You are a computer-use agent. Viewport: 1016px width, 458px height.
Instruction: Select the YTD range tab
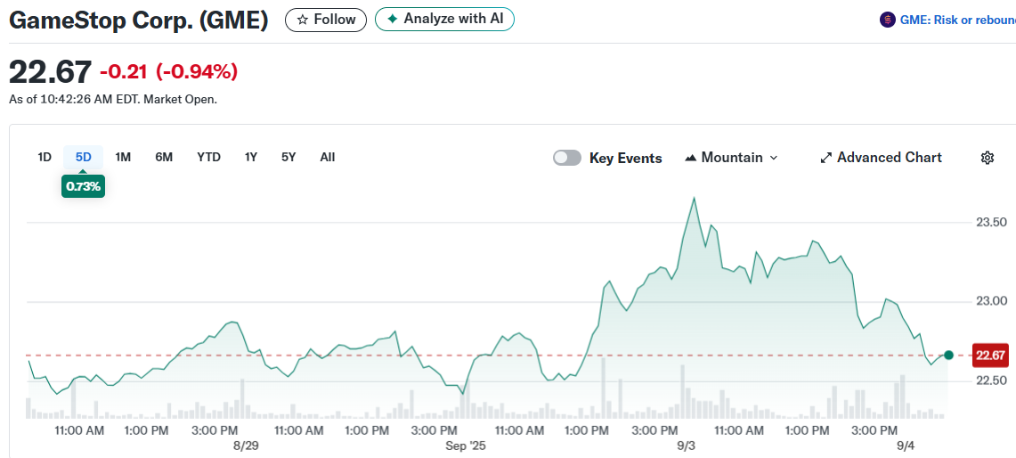coord(208,157)
